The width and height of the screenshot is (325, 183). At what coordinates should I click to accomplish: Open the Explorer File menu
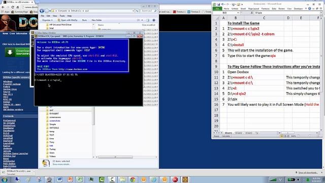(x=43, y=16)
